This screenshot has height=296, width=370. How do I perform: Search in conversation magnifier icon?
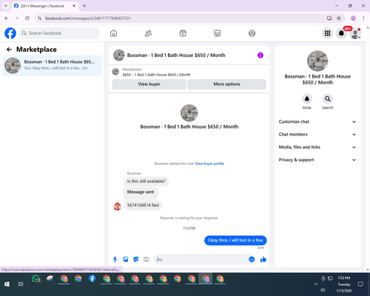328,99
